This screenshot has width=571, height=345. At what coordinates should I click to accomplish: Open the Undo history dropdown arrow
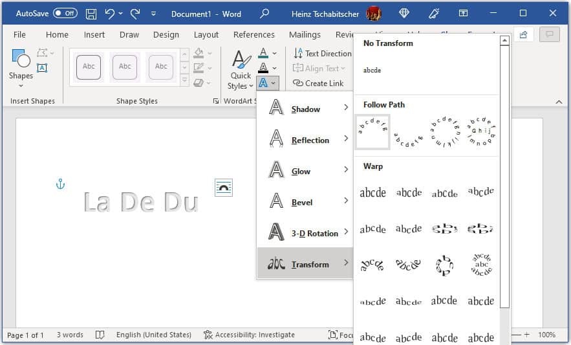[x=120, y=14]
